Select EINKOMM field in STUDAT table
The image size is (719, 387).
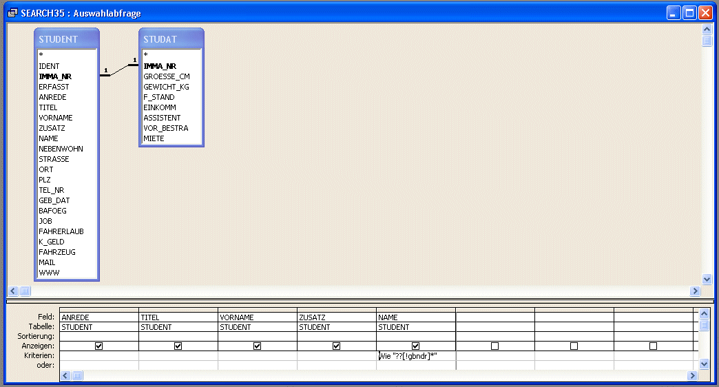172,107
